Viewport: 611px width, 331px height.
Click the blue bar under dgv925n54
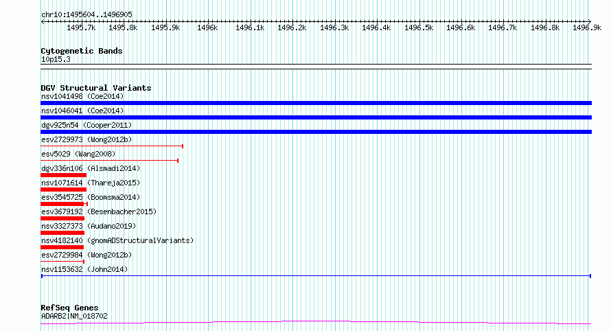316,132
